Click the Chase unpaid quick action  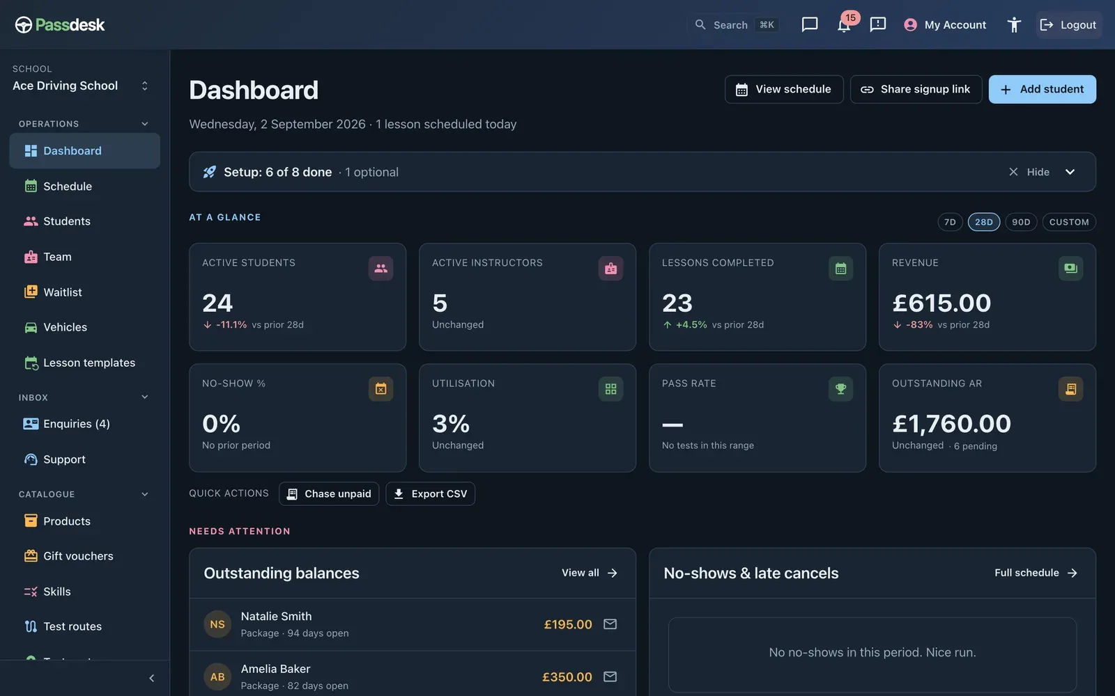[x=329, y=493]
